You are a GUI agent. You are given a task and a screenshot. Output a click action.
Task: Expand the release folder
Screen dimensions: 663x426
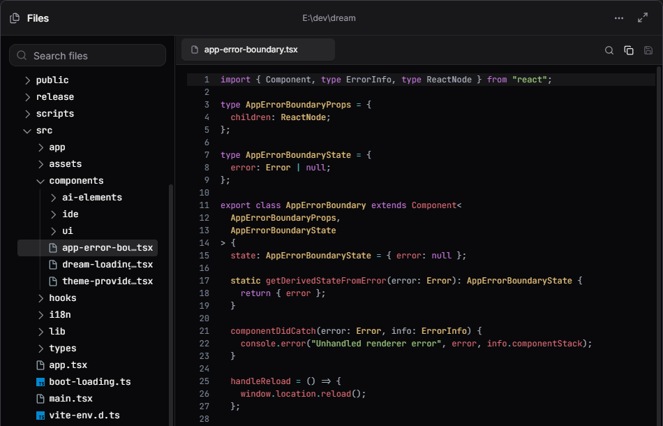(27, 97)
